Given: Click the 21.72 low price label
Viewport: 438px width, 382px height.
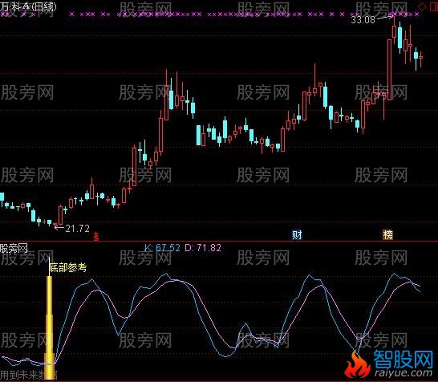Looking at the screenshot, I should [77, 229].
